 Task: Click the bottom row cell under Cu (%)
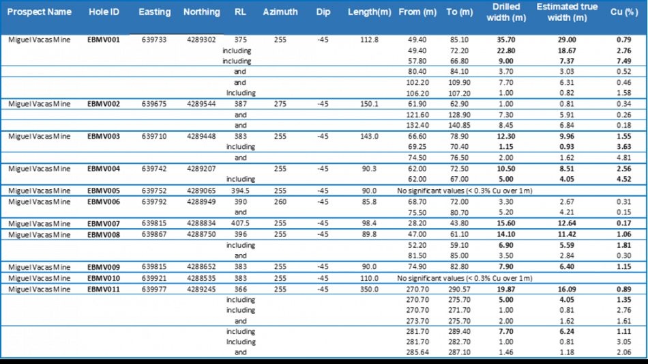tap(624, 341)
